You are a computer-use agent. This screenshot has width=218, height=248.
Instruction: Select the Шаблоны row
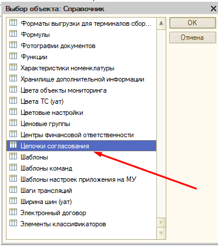(x=81, y=157)
